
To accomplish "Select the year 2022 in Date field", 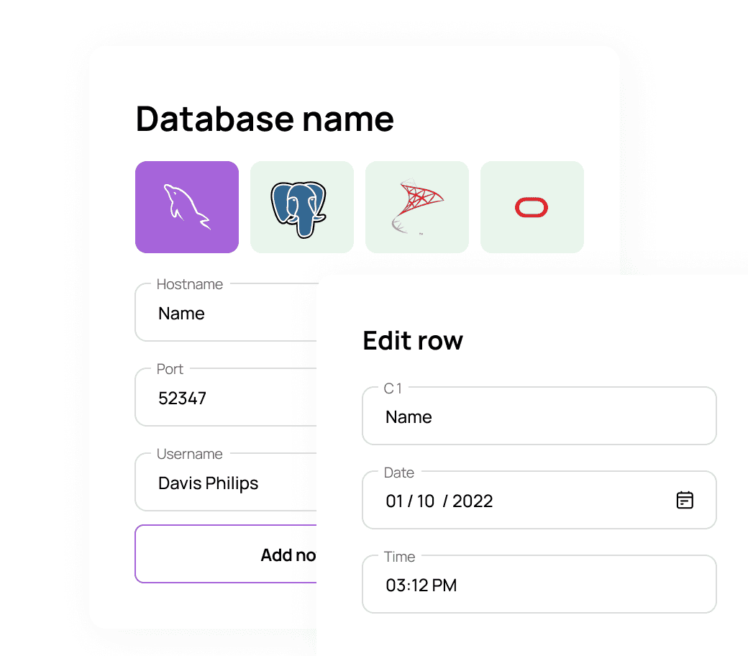I will pos(472,501).
